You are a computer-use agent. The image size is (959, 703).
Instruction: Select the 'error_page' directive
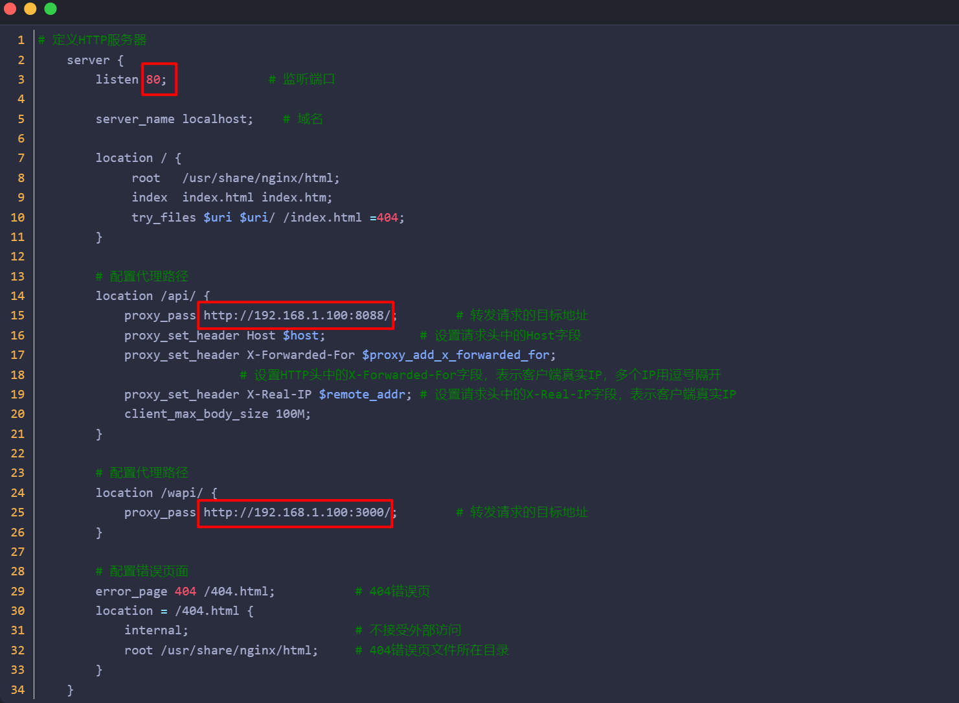point(131,591)
